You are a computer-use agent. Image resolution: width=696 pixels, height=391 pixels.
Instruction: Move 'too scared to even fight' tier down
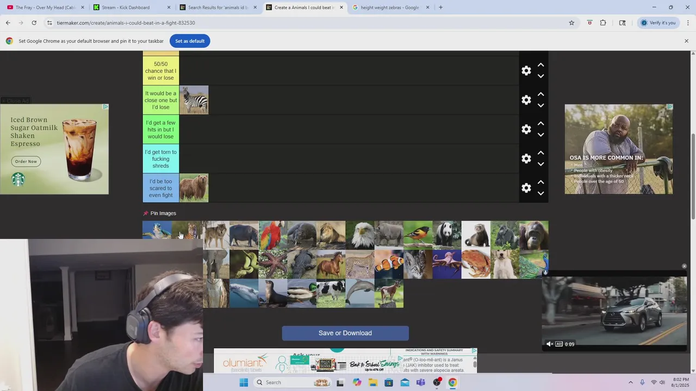point(540,194)
